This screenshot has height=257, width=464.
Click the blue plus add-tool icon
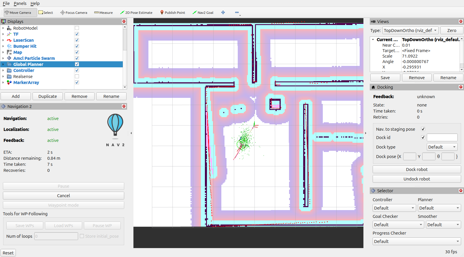coord(223,12)
